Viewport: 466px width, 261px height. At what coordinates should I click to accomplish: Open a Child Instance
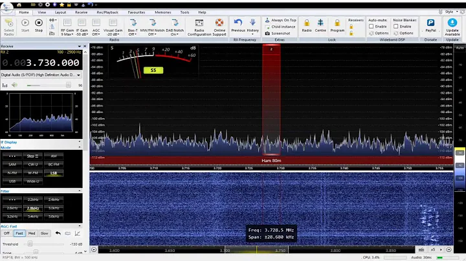280,26
